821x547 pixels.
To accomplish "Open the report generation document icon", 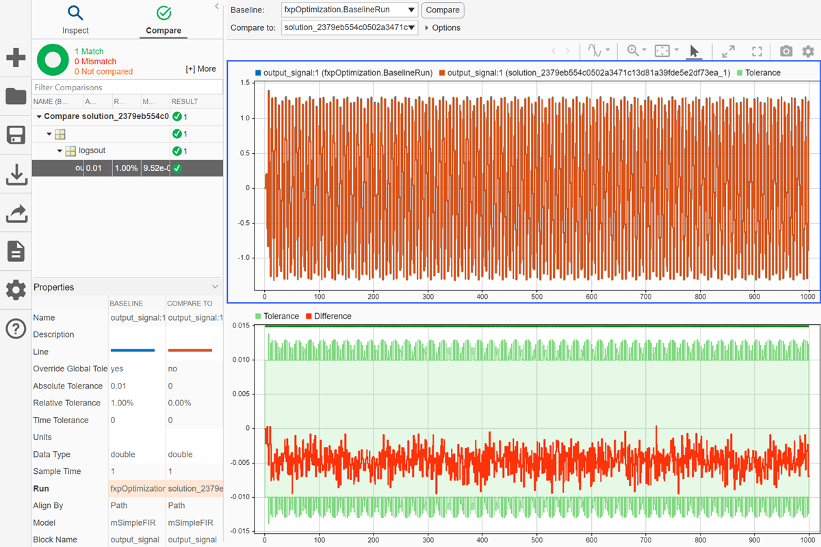I will tap(15, 252).
